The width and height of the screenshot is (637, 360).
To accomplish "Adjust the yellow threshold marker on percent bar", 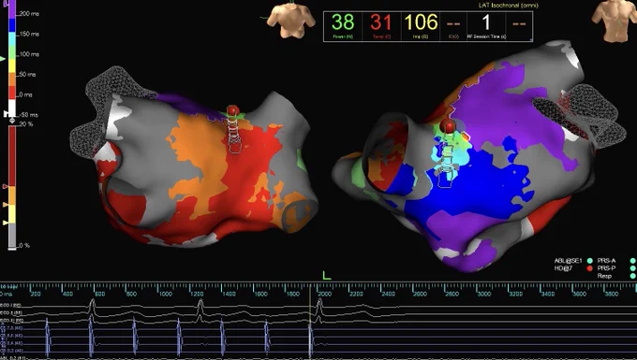I will click(6, 223).
